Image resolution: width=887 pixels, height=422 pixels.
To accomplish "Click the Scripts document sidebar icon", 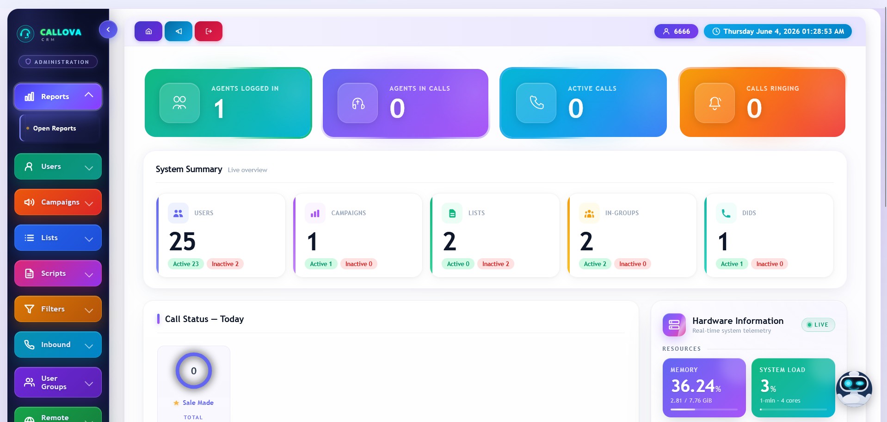I will (29, 273).
